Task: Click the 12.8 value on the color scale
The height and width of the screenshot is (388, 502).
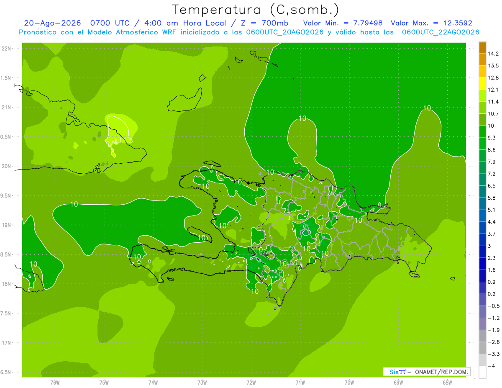Action: point(493,77)
